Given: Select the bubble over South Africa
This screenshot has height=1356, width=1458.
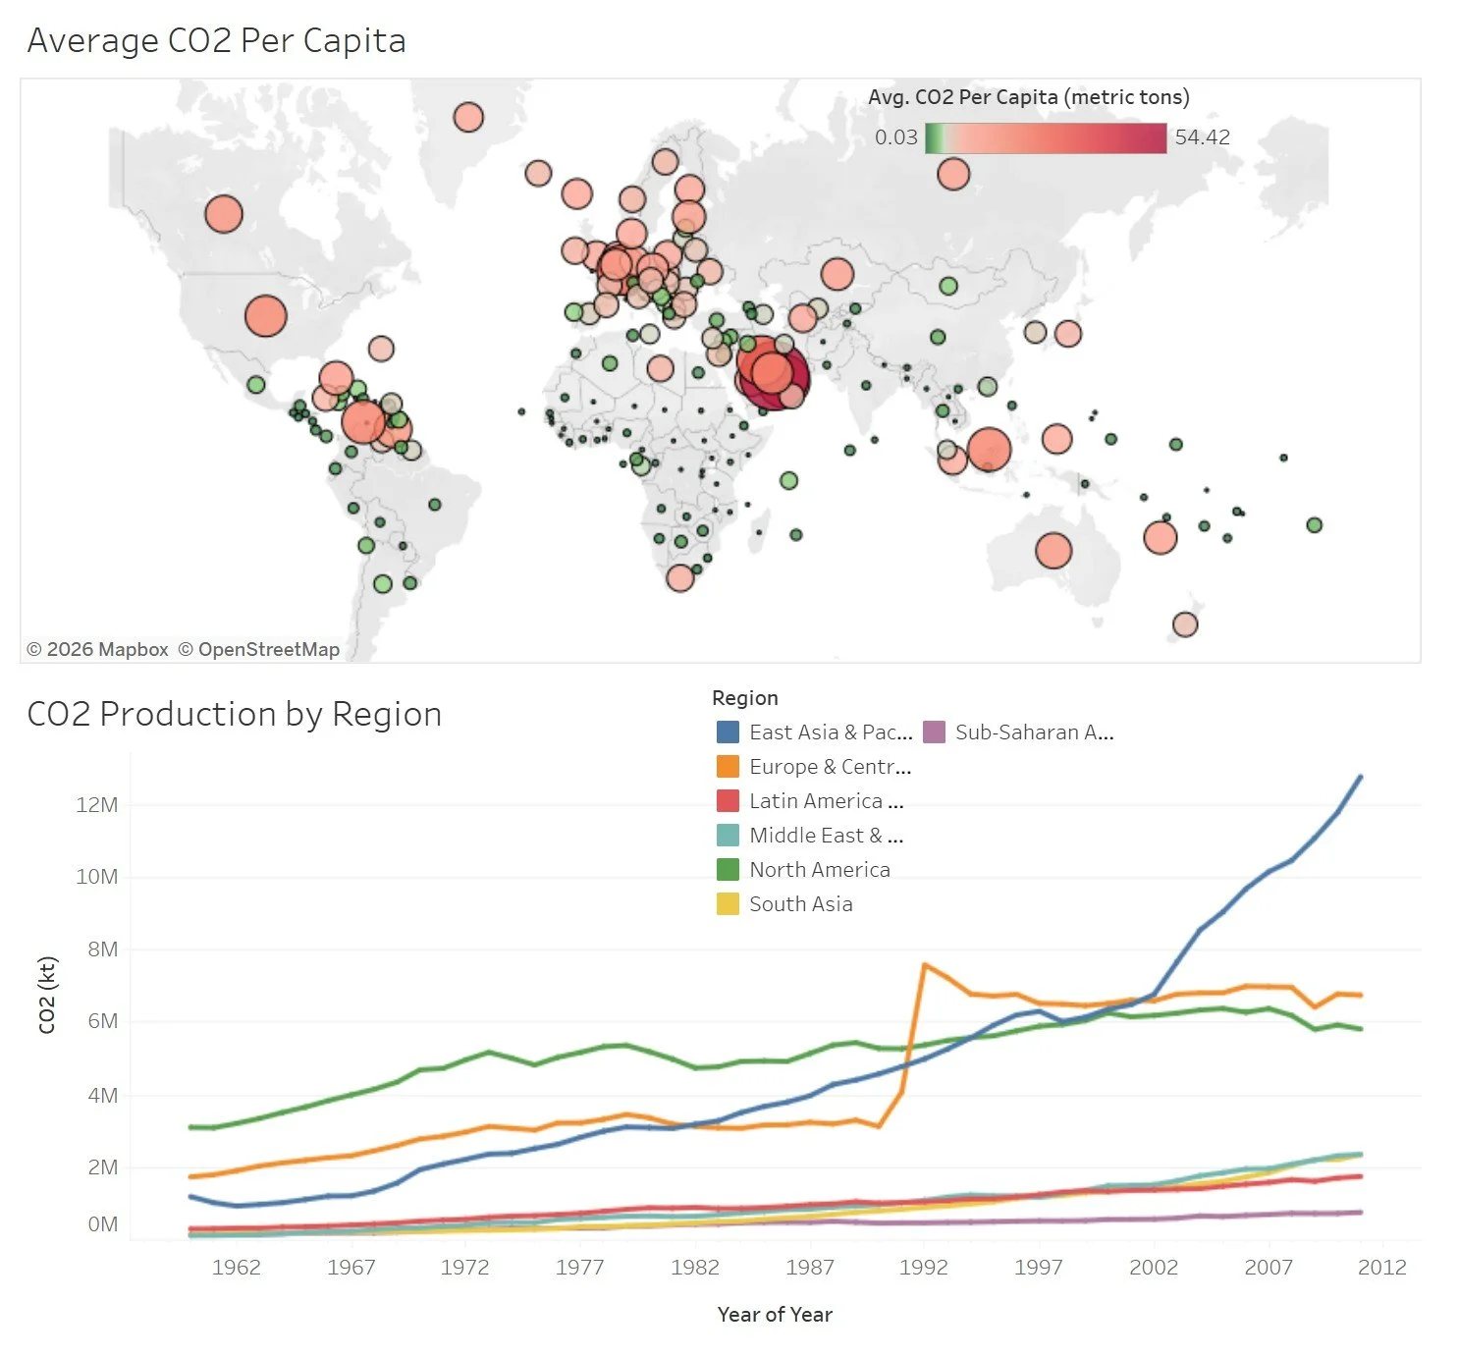Looking at the screenshot, I should (680, 577).
